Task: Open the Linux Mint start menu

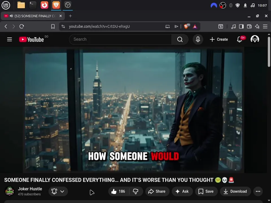Action: (6, 5)
